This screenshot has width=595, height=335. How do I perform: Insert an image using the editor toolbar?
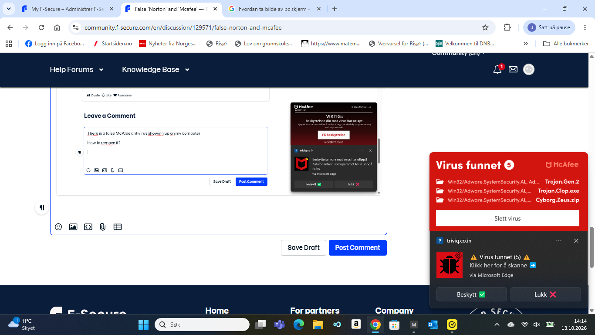(x=73, y=227)
